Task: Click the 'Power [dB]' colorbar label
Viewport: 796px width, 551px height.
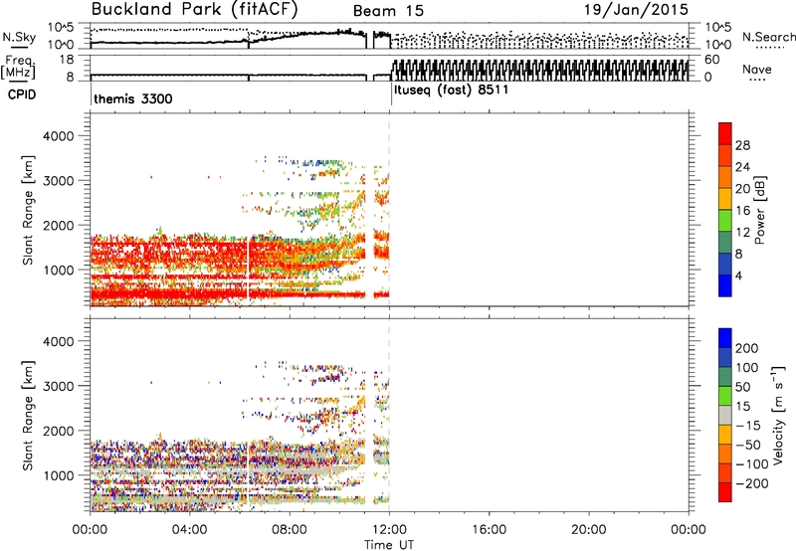Action: pyautogui.click(x=759, y=210)
